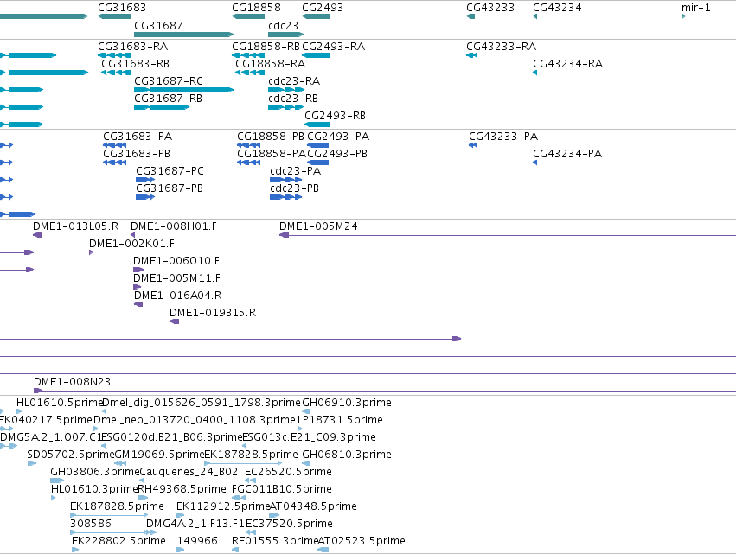Click the CG2493 gene bar
The height and width of the screenshot is (554, 736).
click(316, 16)
